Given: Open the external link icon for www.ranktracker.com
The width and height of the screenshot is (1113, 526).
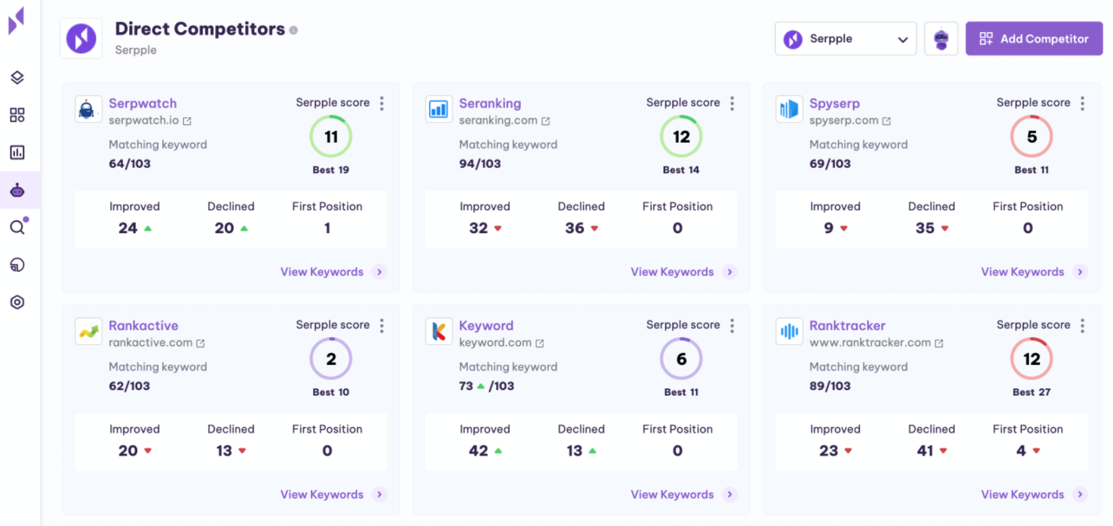Looking at the screenshot, I should (x=939, y=343).
